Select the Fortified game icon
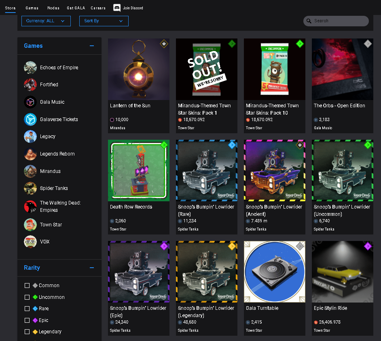 point(30,85)
